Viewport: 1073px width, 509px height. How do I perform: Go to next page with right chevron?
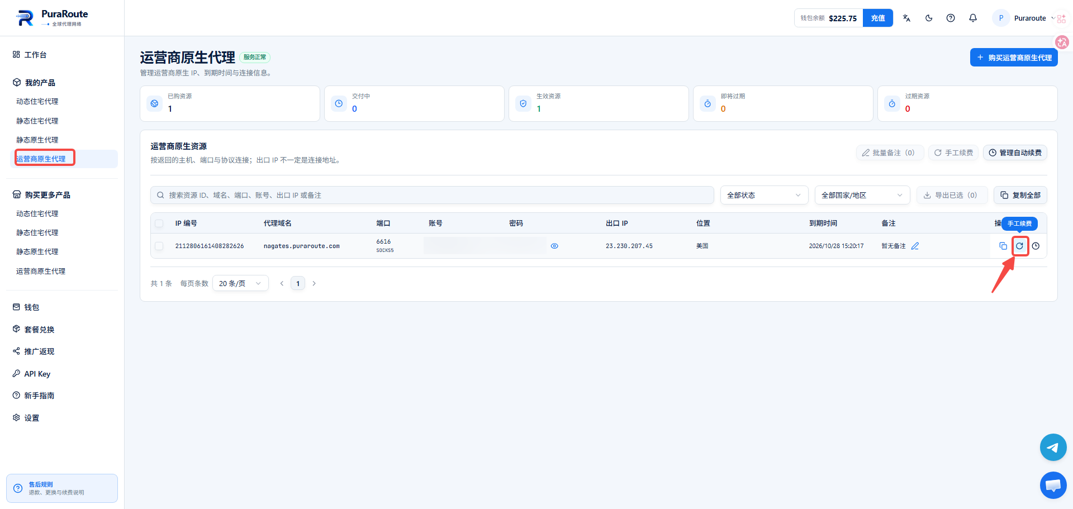314,283
